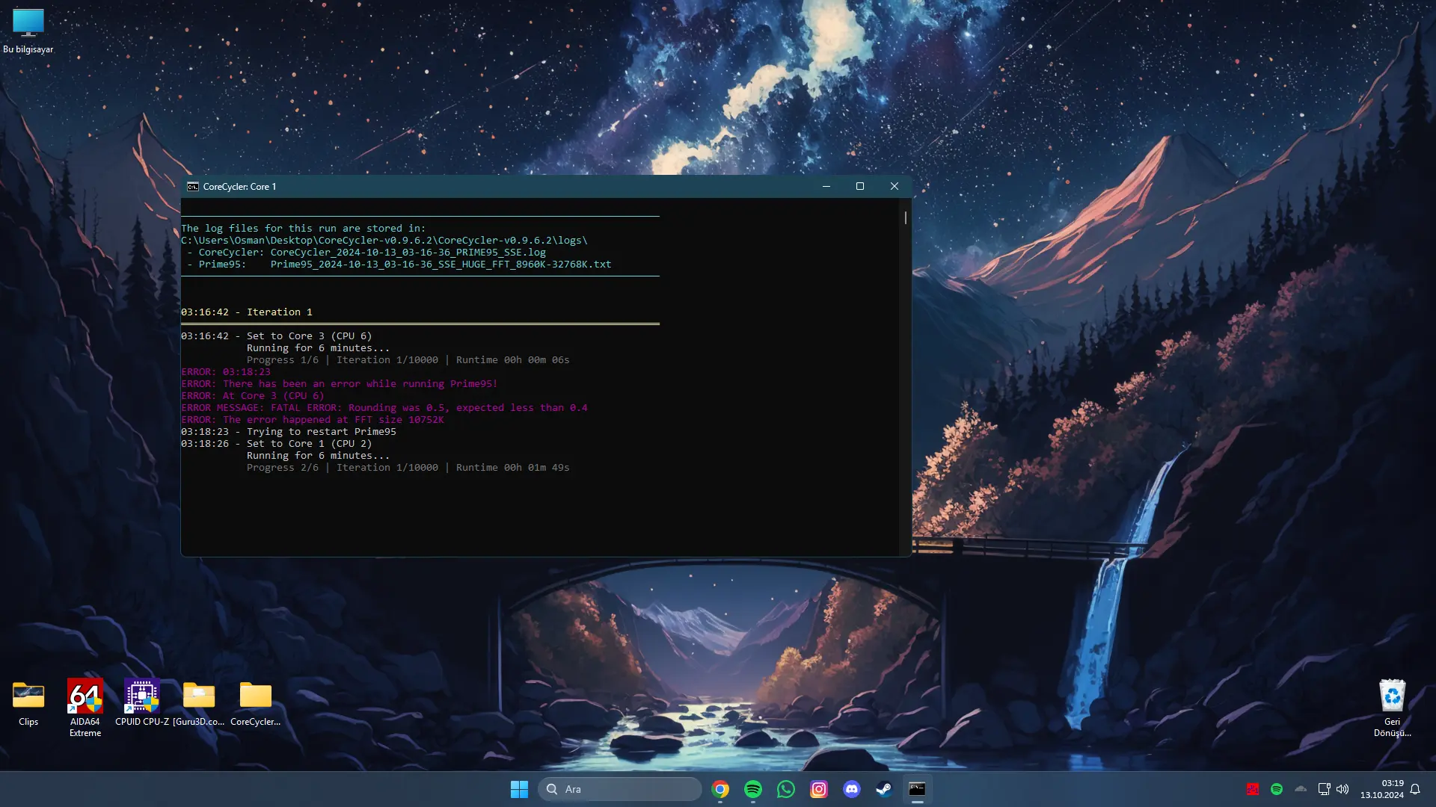1436x807 pixels.
Task: Click the 'CoreCycler: Core 1' window title text
Action: point(240,187)
